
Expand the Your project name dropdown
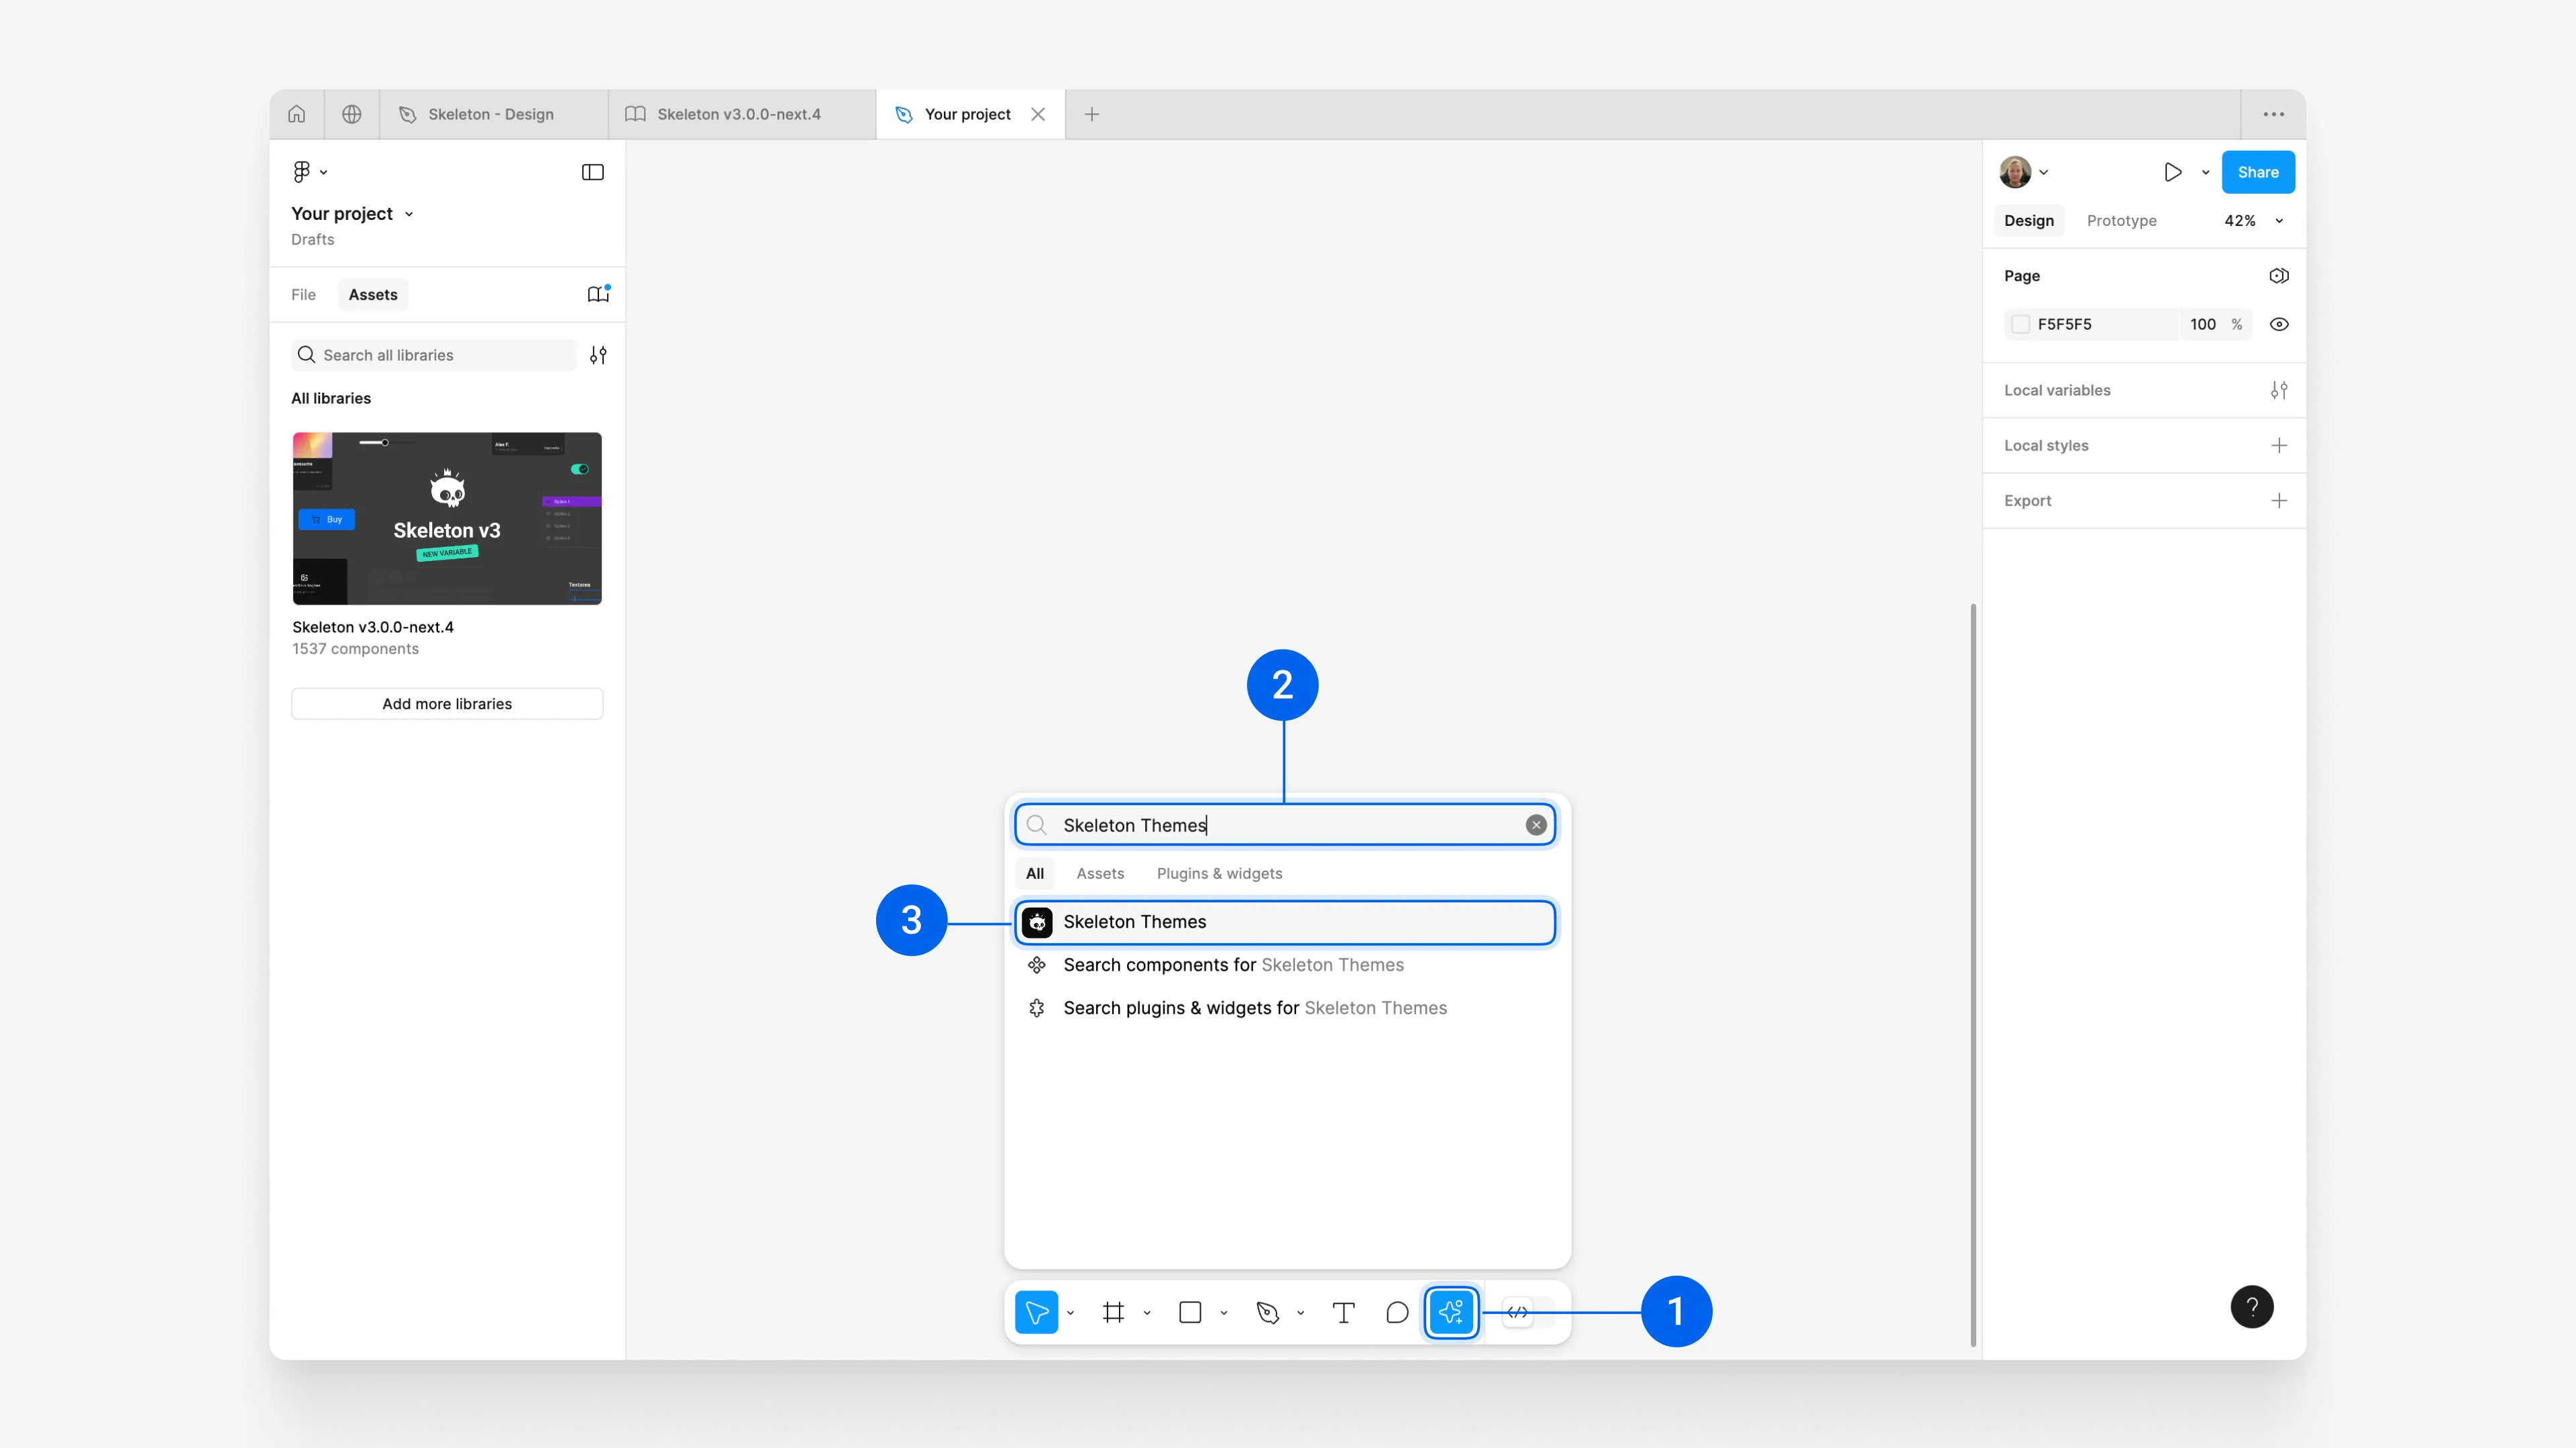click(409, 214)
